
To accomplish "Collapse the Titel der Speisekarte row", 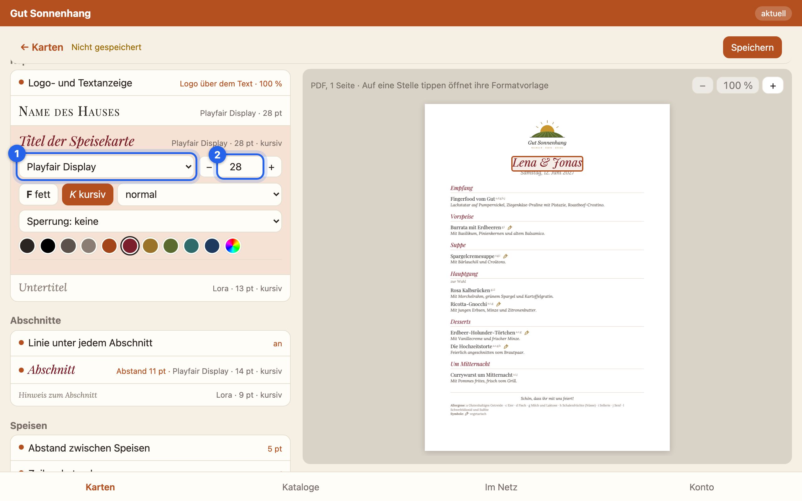I will (x=150, y=141).
